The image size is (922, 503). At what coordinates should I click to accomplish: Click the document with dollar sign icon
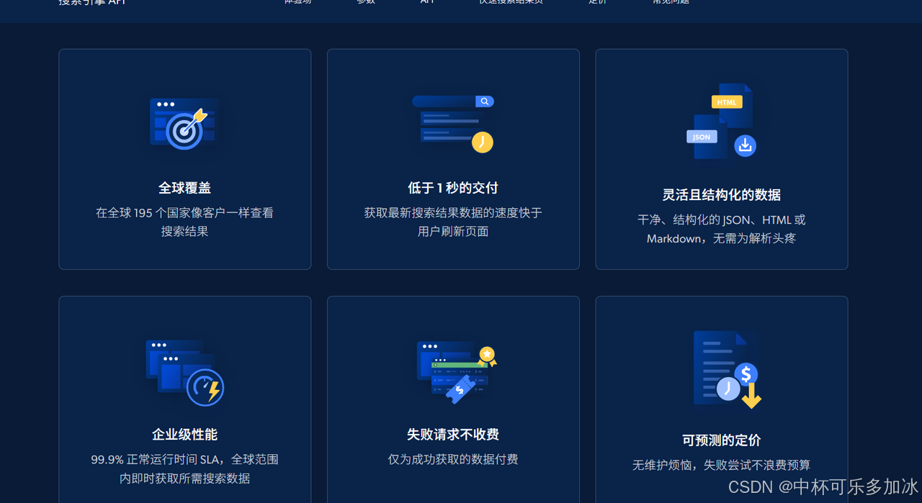coord(727,370)
